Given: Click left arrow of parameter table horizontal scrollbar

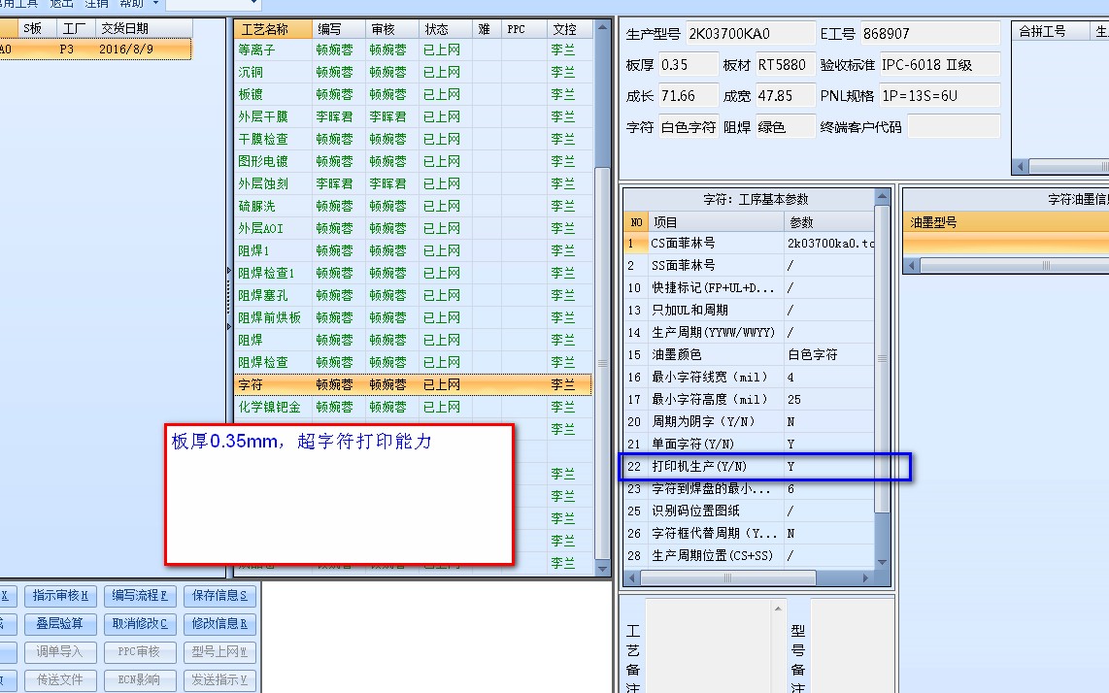Looking at the screenshot, I should click(632, 577).
